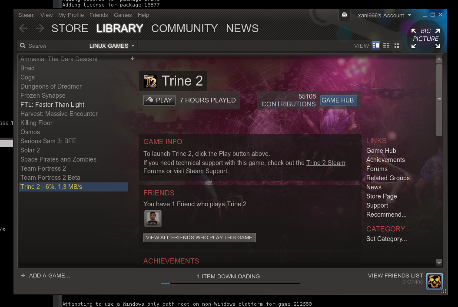Click the search magnifier icon
Image resolution: width=458 pixels, height=307 pixels.
click(x=23, y=46)
